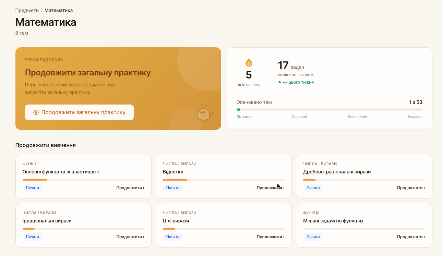This screenshot has height=256, width=442.
Task: Click the 'Ірраціональні вирази' progress bar
Action: (83, 229)
